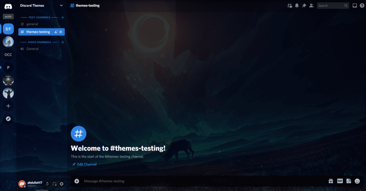This screenshot has width=366, height=191.
Task: Unmute the microphone
Action: pyautogui.click(x=47, y=184)
